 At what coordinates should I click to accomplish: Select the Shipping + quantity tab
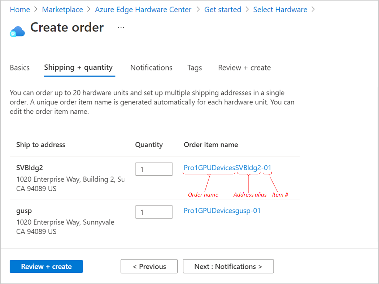[79, 68]
